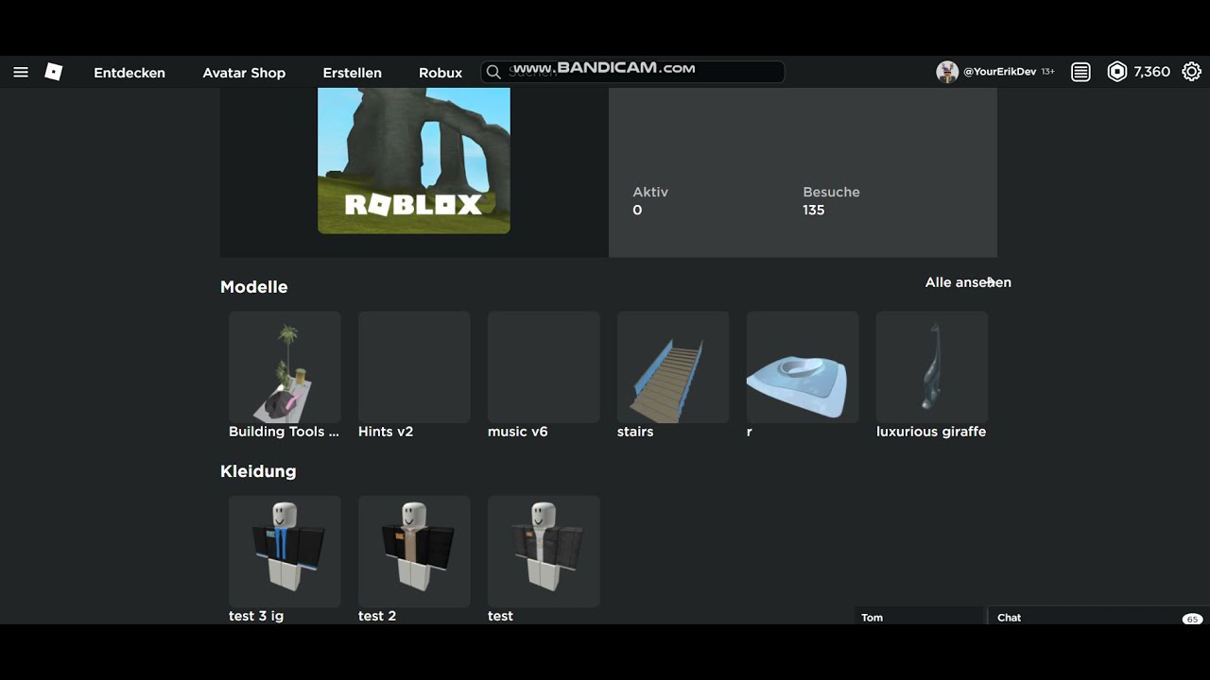Go to Entdecken page

click(130, 73)
